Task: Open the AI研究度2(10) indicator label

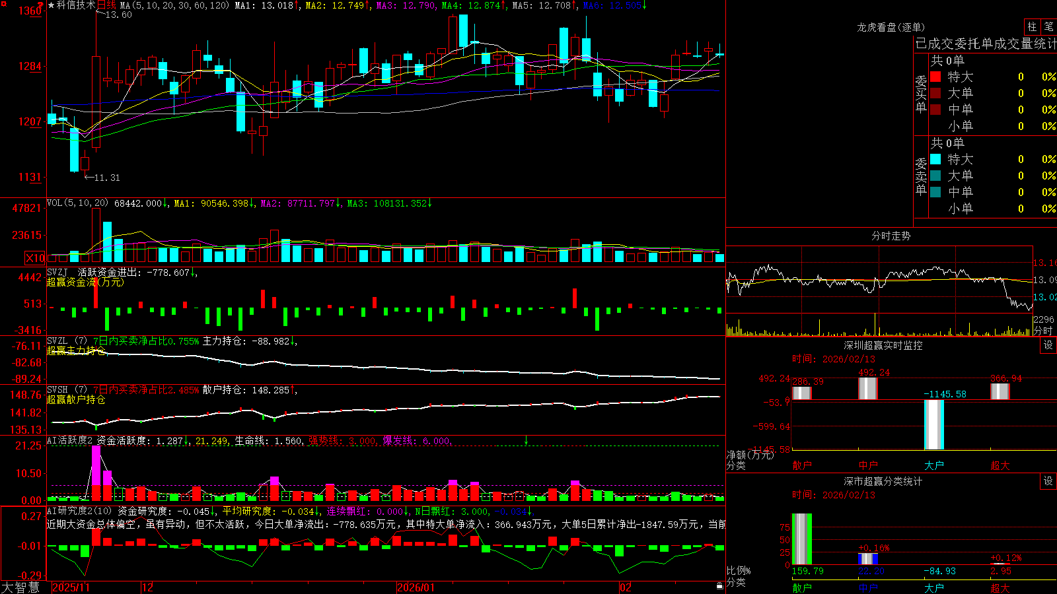Action: point(79,511)
